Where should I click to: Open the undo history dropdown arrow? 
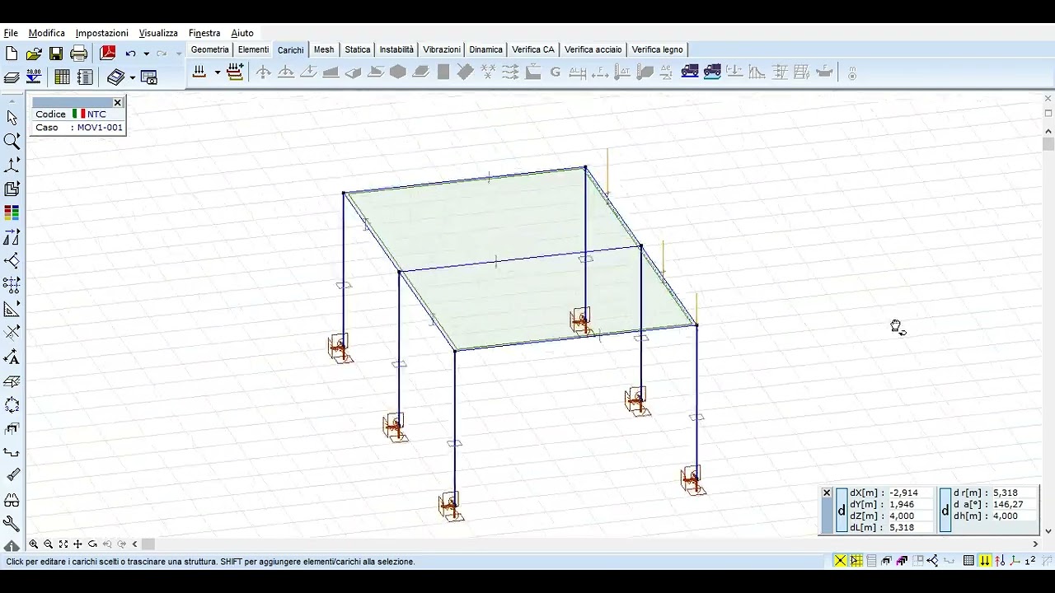coord(146,54)
